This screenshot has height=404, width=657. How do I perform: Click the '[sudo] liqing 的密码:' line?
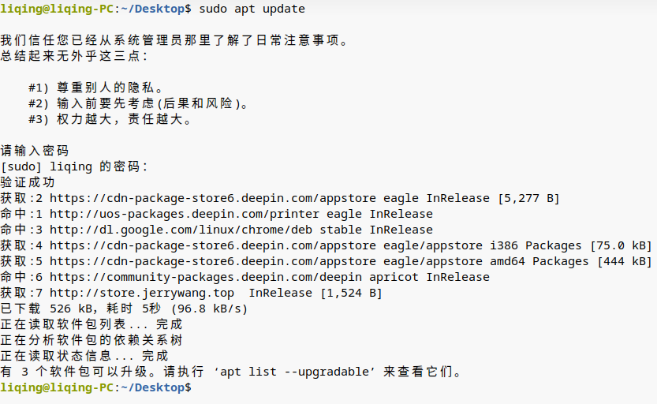click(x=74, y=166)
